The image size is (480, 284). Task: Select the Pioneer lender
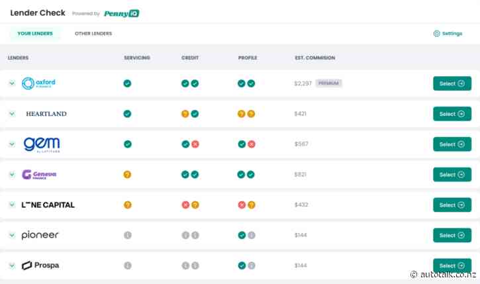click(452, 235)
